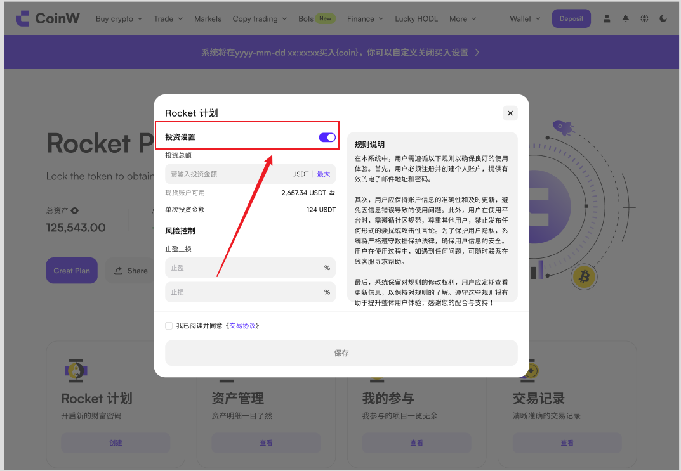Turn off the 投资设置 toggle switch
Viewport: 681px width, 471px height.
coord(327,138)
